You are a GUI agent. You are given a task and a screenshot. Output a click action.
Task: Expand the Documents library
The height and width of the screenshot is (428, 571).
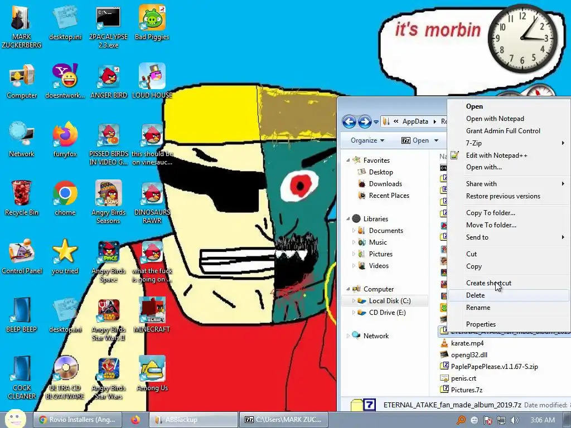click(354, 230)
